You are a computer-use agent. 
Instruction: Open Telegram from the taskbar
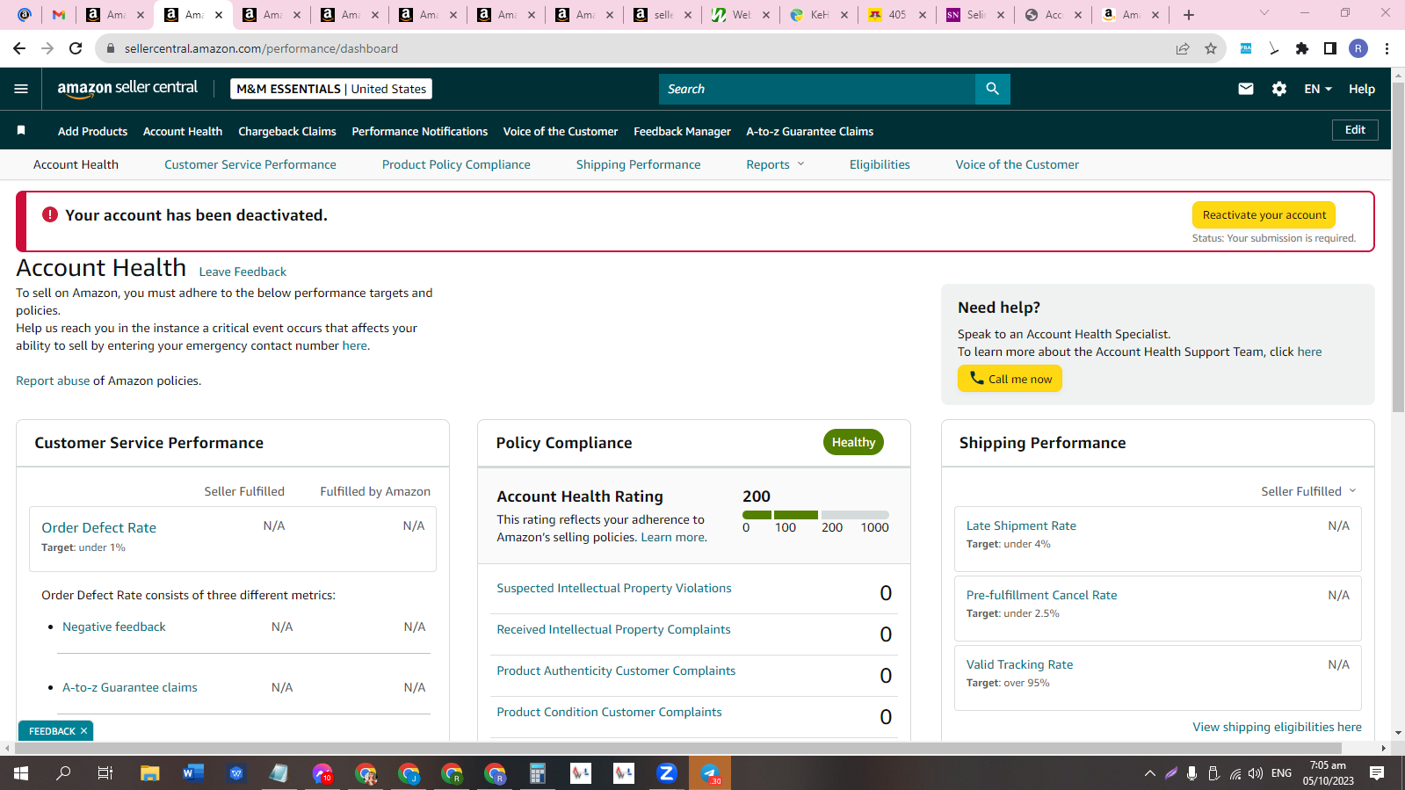tap(710, 773)
